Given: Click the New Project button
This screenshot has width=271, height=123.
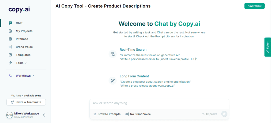Looking at the screenshot, I should pyautogui.click(x=254, y=6).
